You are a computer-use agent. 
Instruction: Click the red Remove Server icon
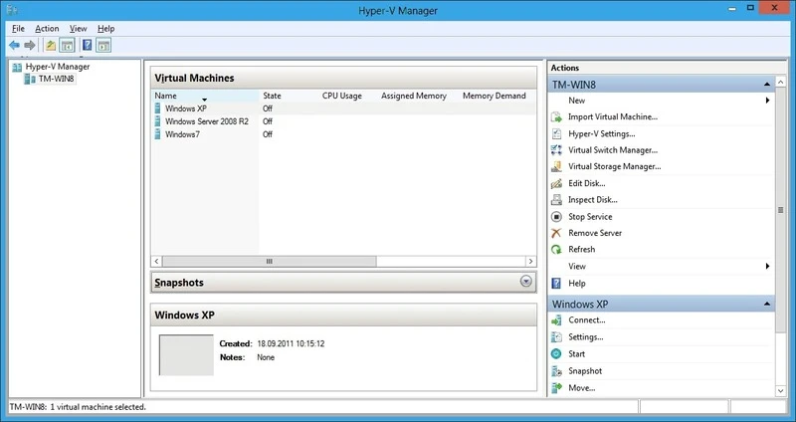pos(556,233)
